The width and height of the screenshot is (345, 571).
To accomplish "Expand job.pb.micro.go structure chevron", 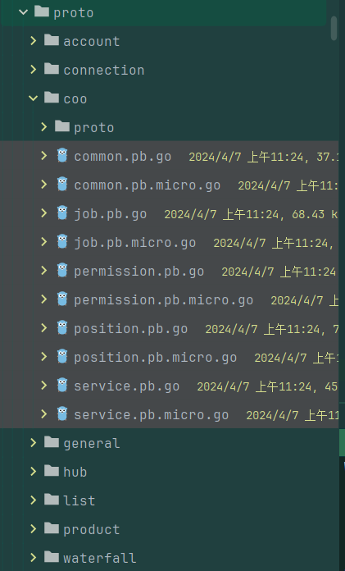I will coord(44,242).
